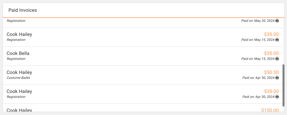Click the Costume-Ballet description label
This screenshot has width=287, height=115.
tap(18, 78)
